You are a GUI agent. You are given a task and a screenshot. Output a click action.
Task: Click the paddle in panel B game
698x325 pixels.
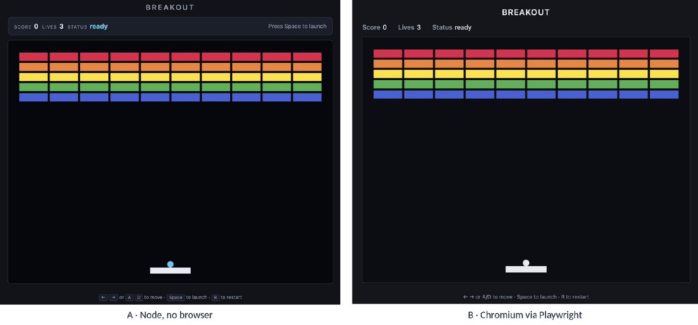(526, 269)
